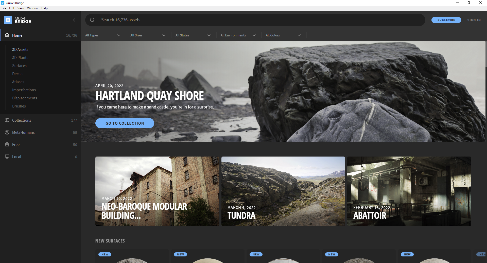
Task: Open the All Types dropdown
Action: [103, 35]
